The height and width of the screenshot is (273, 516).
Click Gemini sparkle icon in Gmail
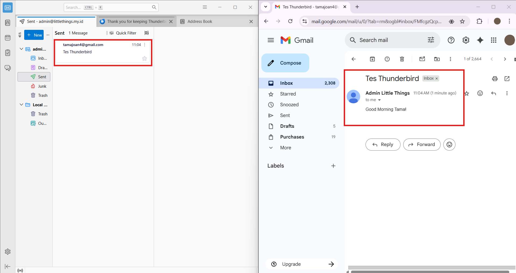(x=480, y=40)
